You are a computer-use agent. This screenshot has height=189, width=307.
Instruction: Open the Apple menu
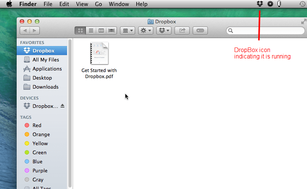coord(9,4)
